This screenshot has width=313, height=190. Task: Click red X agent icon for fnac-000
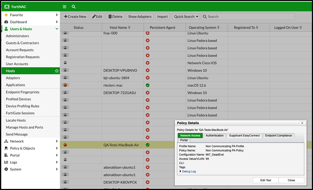148,33
